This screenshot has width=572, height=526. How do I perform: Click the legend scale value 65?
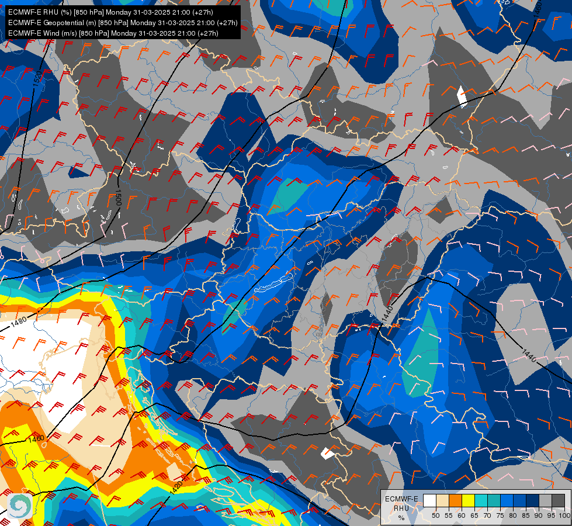[474, 515]
